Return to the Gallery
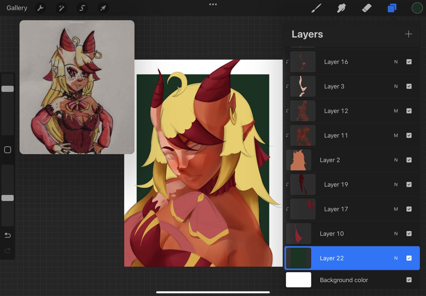Viewport: 426px width, 296px height. point(17,8)
